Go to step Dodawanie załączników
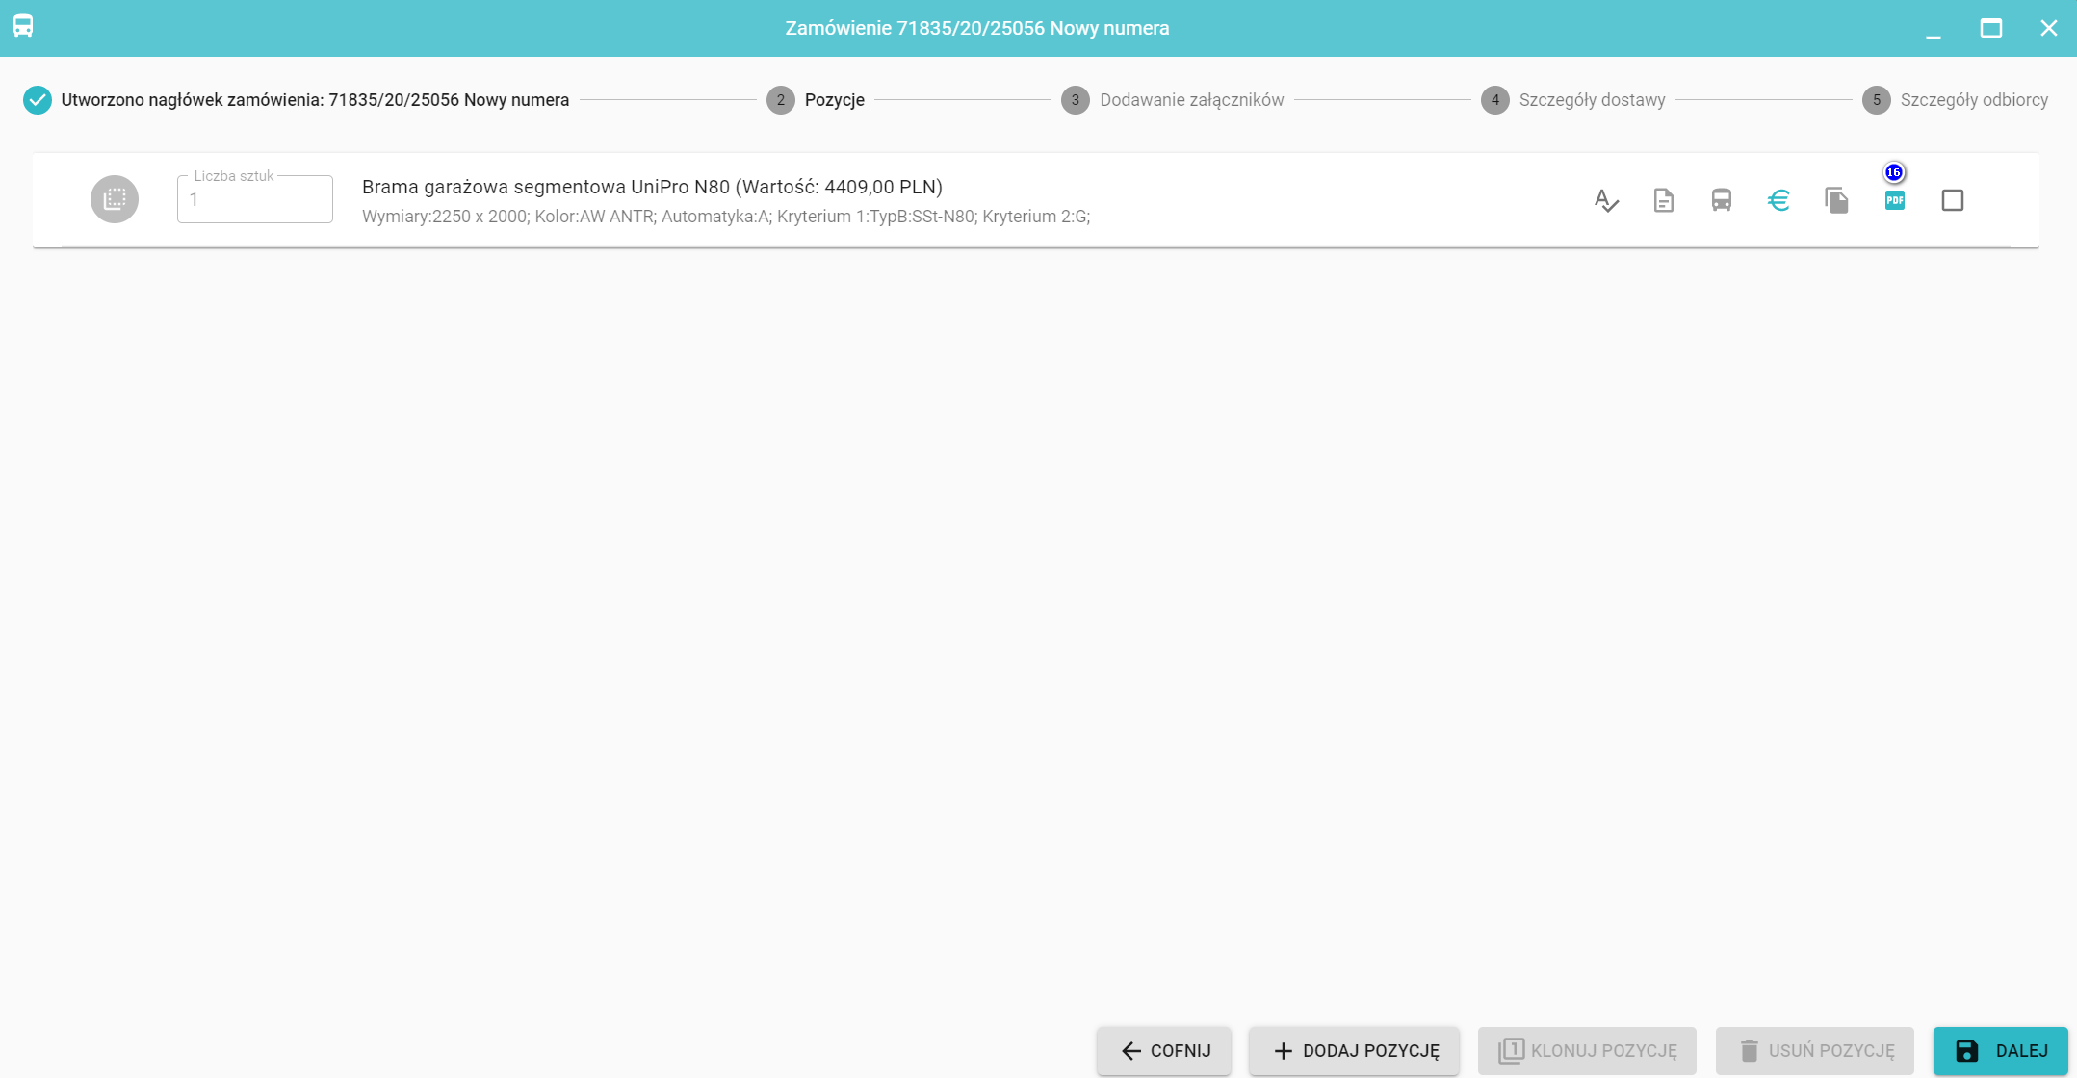 pyautogui.click(x=1191, y=100)
